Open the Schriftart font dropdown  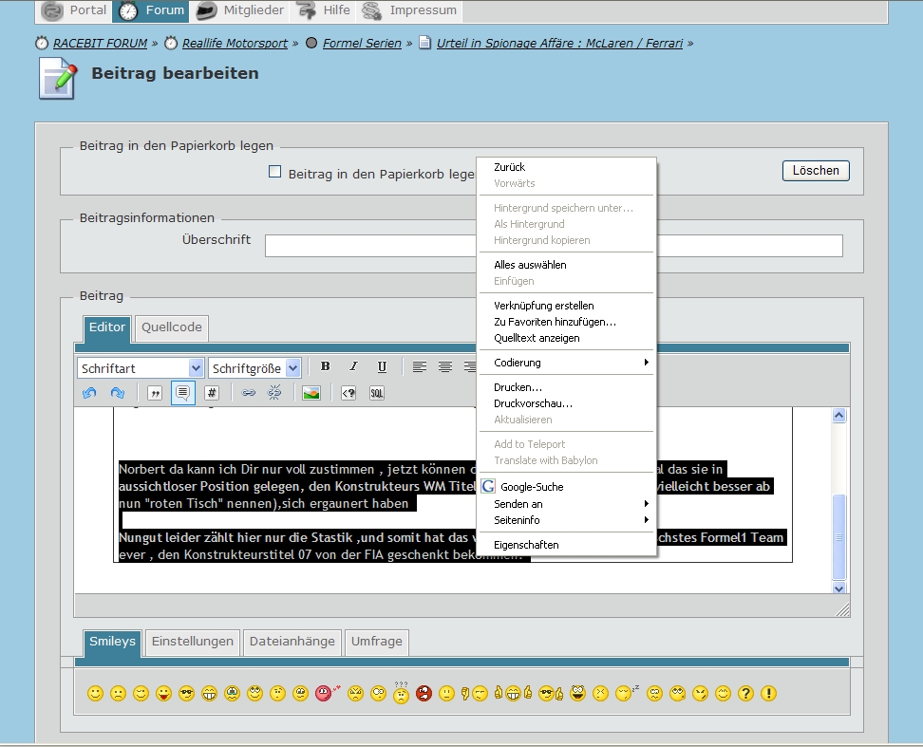point(140,368)
